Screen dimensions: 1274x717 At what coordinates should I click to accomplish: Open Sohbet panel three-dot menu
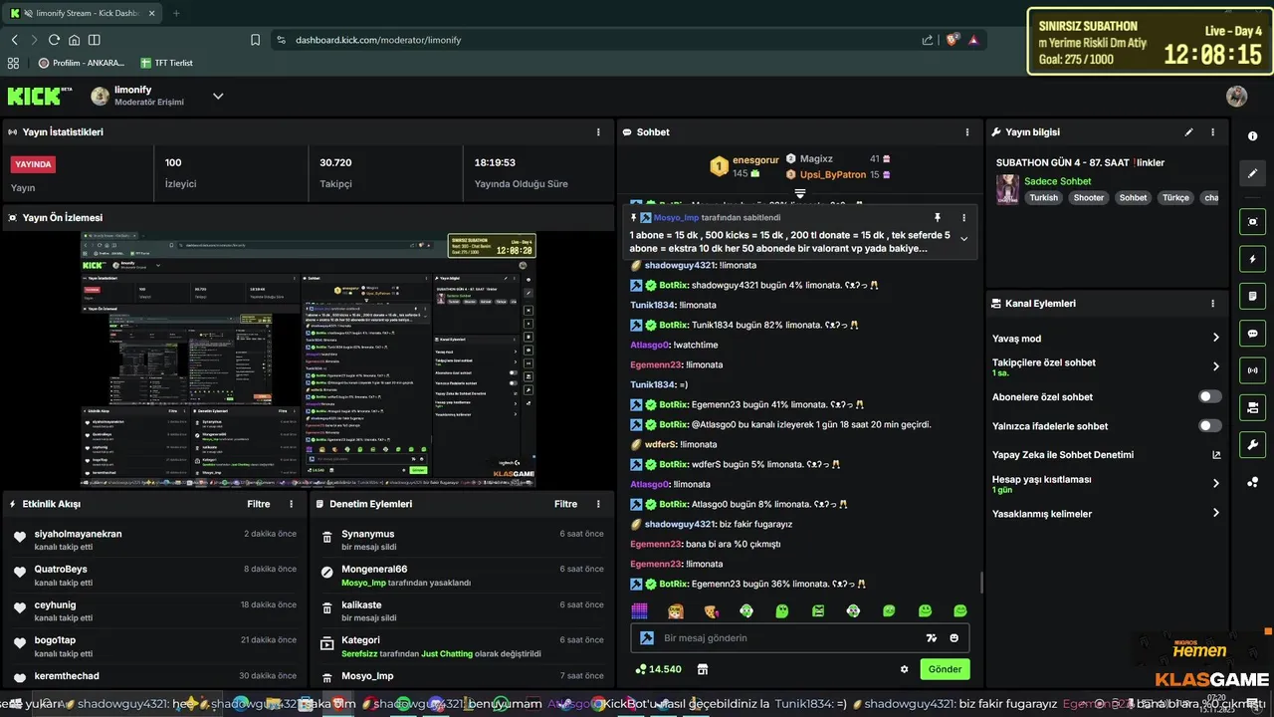(x=967, y=131)
